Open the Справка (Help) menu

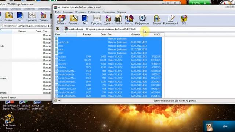pos(122,12)
